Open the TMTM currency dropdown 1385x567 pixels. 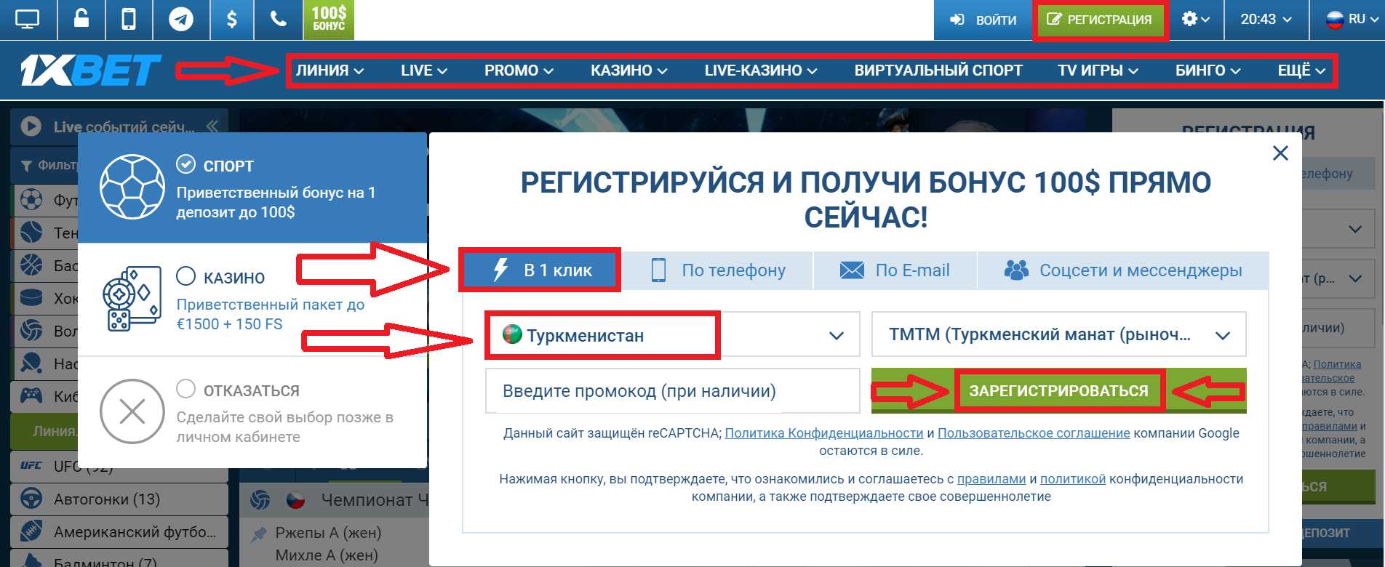pos(1058,335)
